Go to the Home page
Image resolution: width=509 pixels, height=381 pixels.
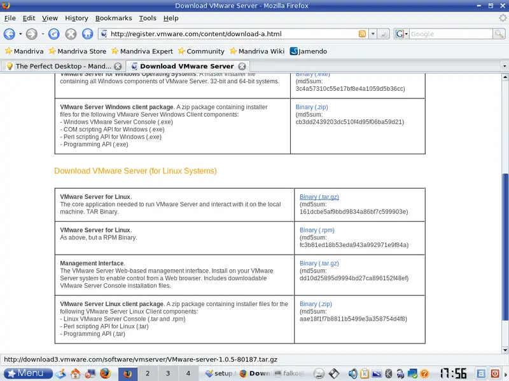[87, 34]
